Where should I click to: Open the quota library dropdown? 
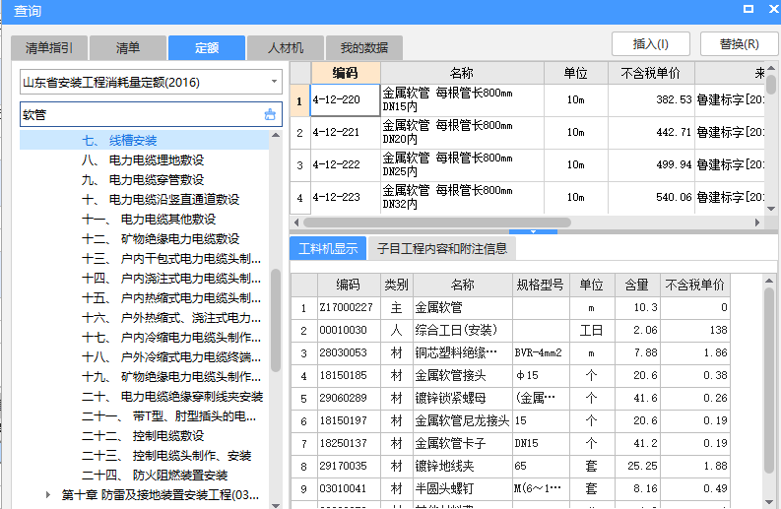click(x=274, y=81)
